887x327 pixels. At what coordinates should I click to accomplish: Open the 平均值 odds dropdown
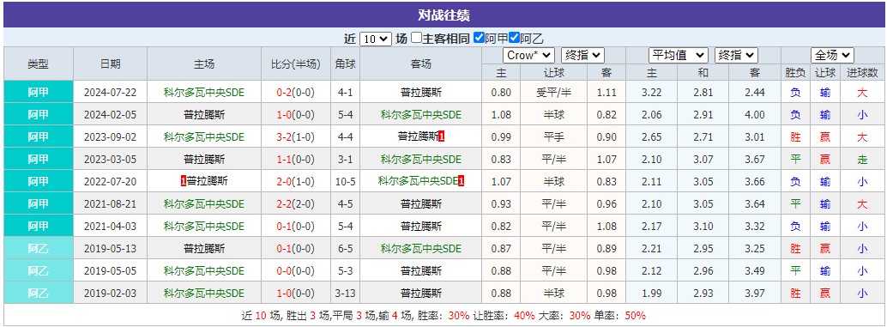tap(679, 56)
